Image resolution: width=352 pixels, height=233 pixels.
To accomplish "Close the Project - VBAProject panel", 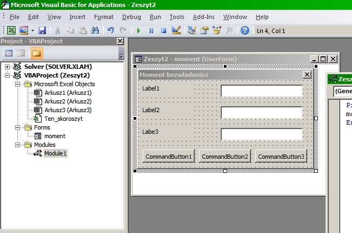I will (x=120, y=41).
